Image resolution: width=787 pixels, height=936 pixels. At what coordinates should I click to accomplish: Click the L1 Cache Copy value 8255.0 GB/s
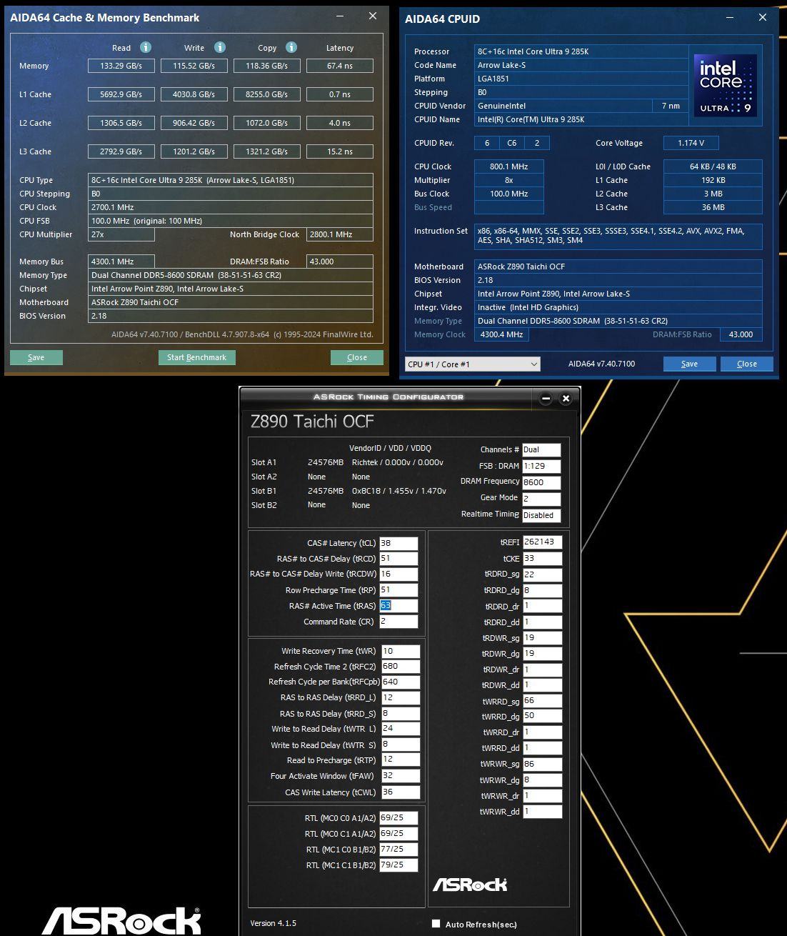coord(267,94)
